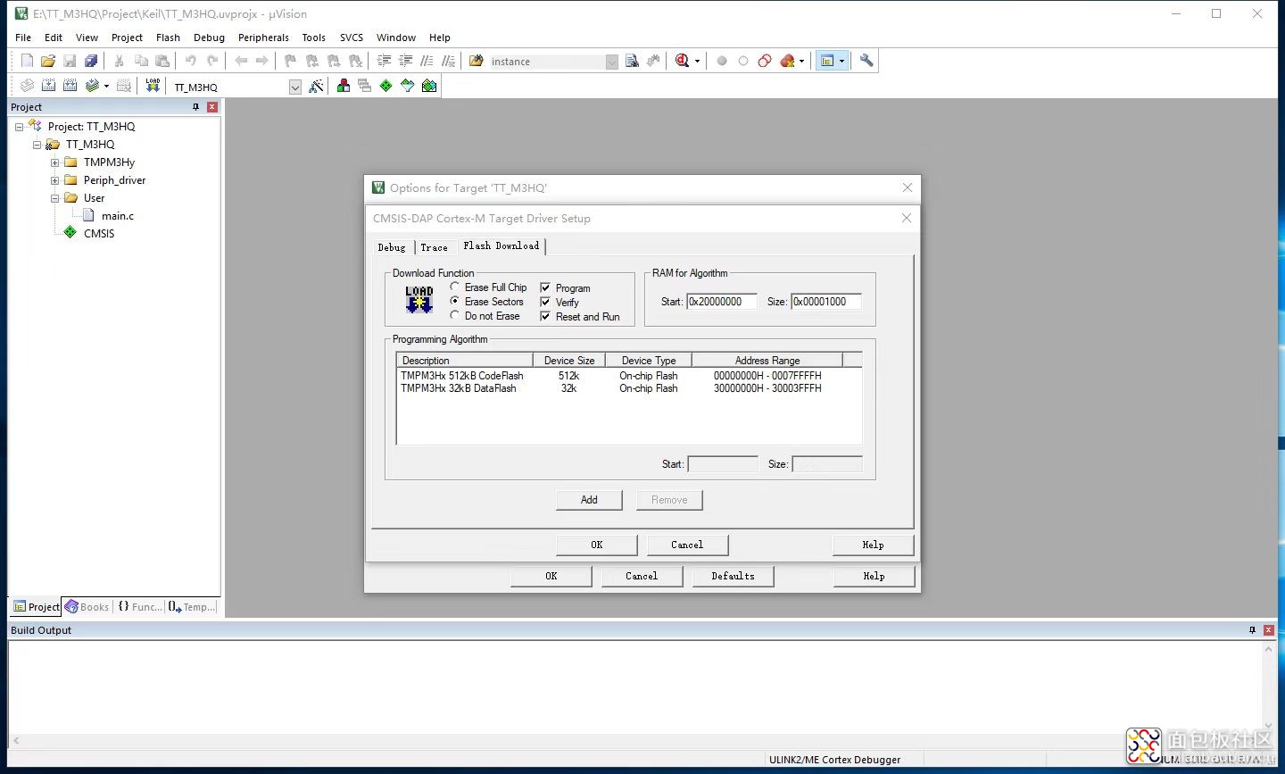The height and width of the screenshot is (774, 1285).
Task: Click the Description column header
Action: pos(465,361)
